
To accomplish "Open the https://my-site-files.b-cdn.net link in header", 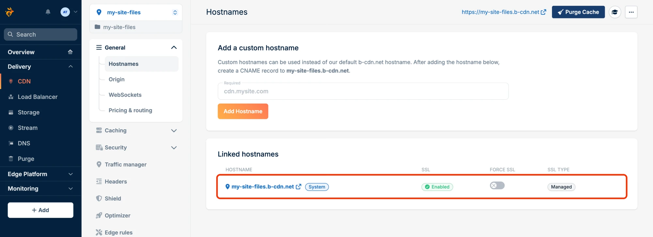I will [x=504, y=12].
